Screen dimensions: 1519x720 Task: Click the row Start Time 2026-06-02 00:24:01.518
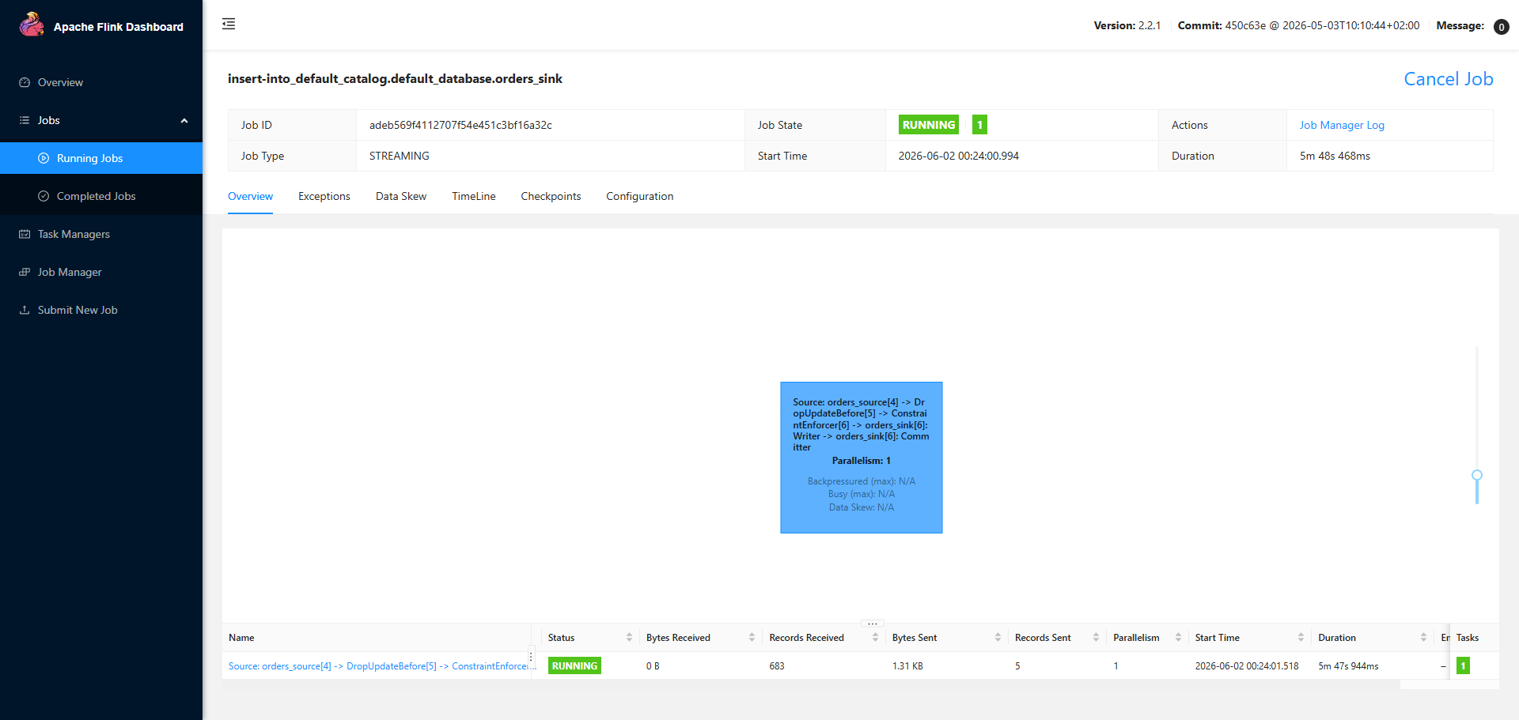click(1247, 666)
